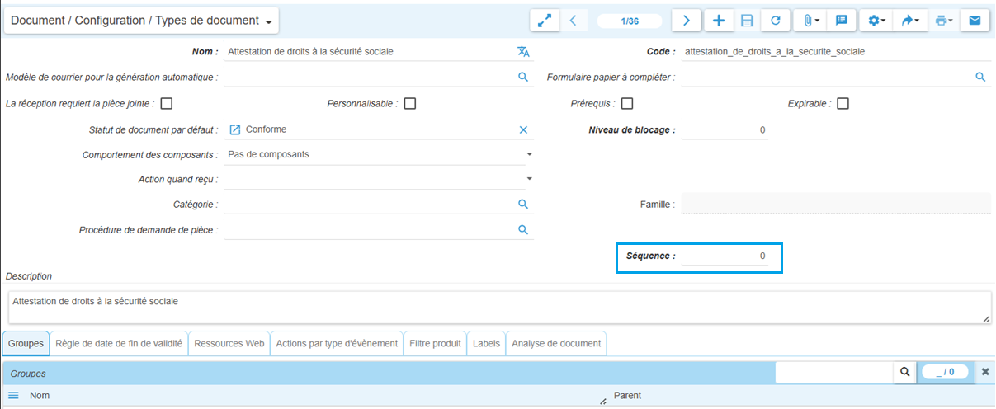Click the Groupes list search button
This screenshot has width=996, height=409.
point(904,372)
